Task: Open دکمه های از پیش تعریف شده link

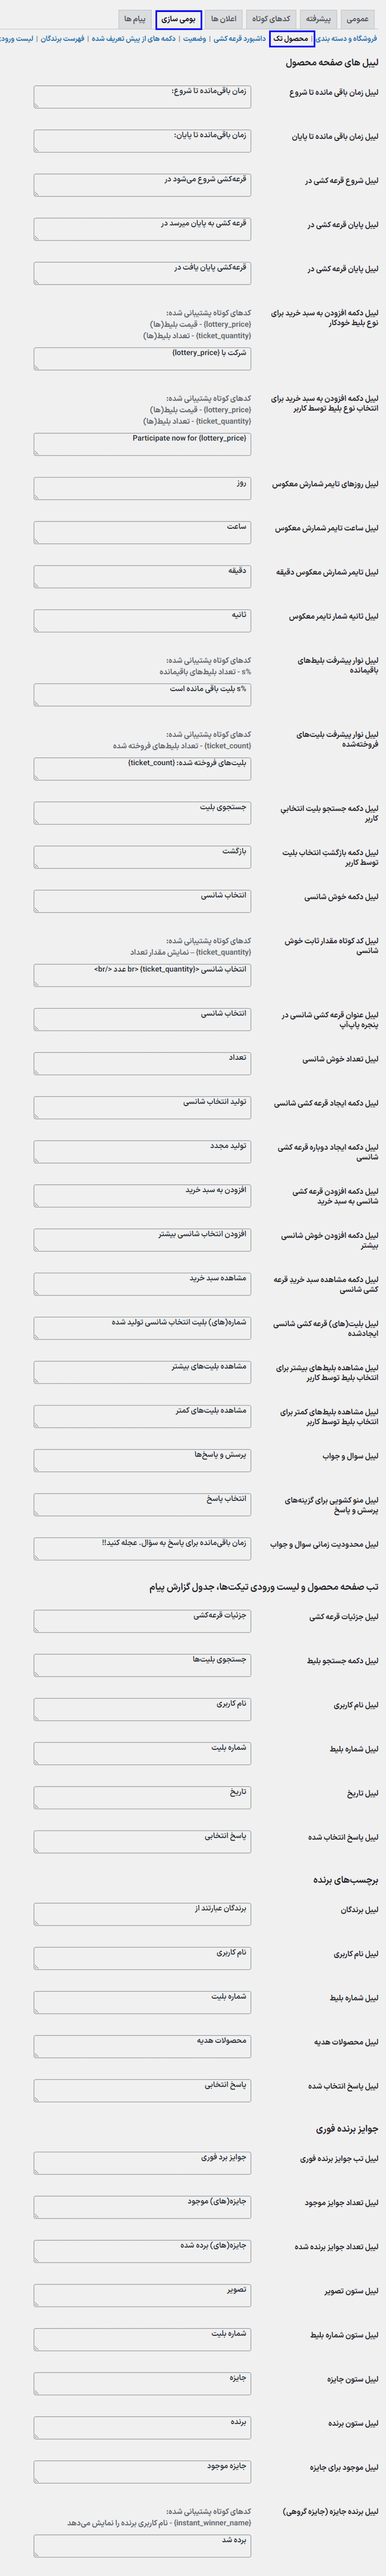Action: [134, 38]
